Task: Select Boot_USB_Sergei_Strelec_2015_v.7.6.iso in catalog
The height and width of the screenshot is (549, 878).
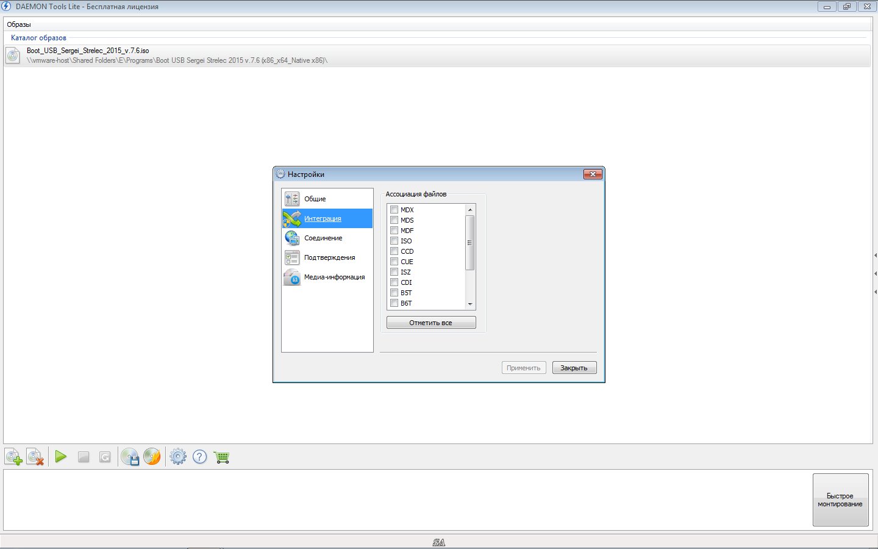Action: 438,56
